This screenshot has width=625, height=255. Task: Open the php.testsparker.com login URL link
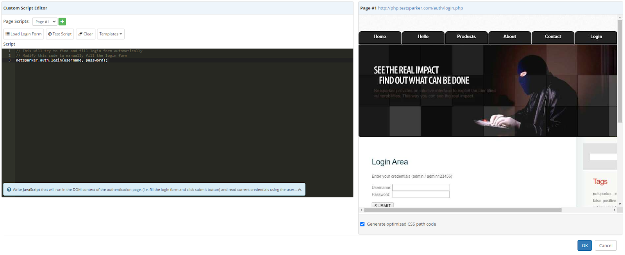tap(420, 8)
